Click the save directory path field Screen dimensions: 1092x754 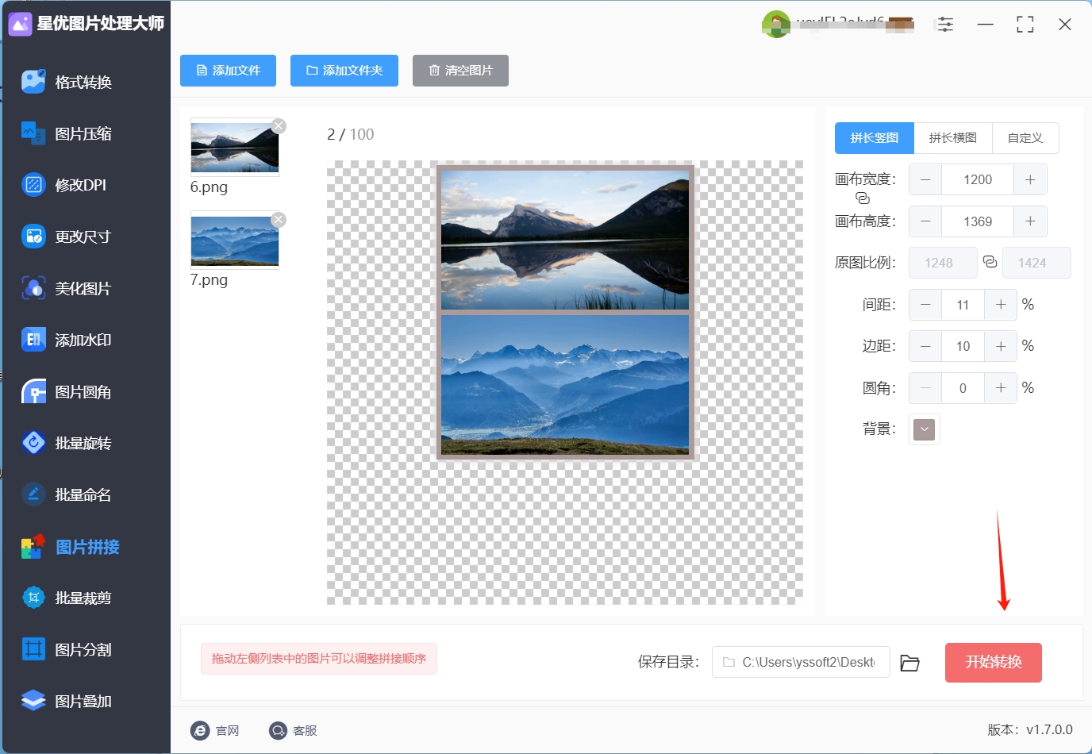click(801, 663)
